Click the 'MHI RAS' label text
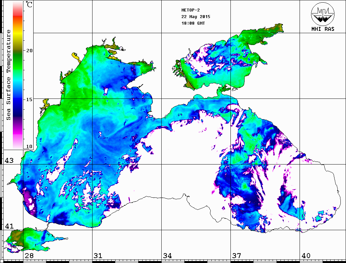The width and height of the screenshot is (346, 263). (323, 29)
